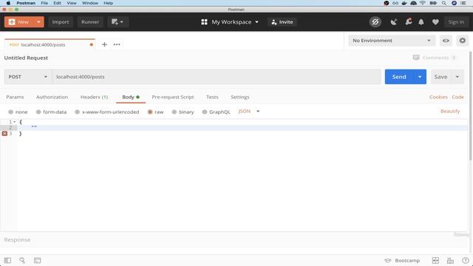Screen dimensions: 473x266
Task: Open the Postman console icon
Action: (37, 261)
